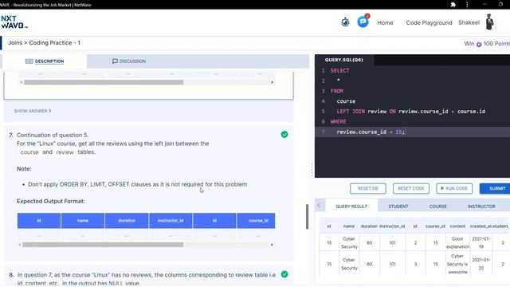Open the Joins breadcrumb
Viewport: 510px width, 287px height.
tap(15, 42)
